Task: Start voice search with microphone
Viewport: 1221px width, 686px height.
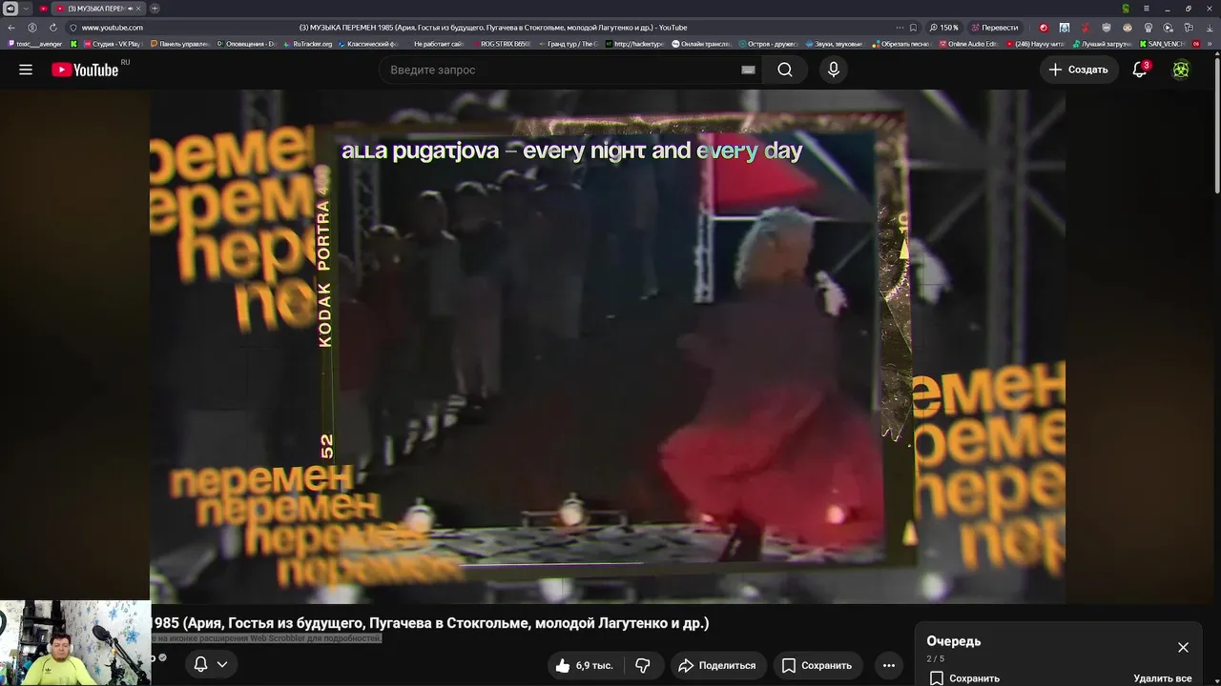Action: pos(834,70)
